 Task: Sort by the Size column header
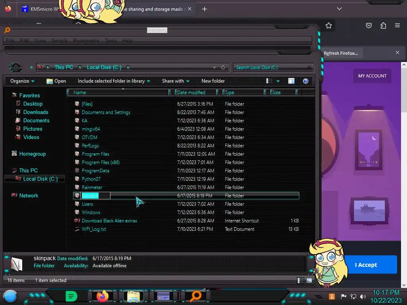(x=283, y=93)
